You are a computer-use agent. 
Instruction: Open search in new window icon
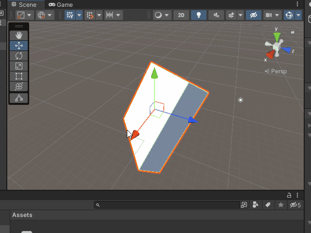click(244, 205)
